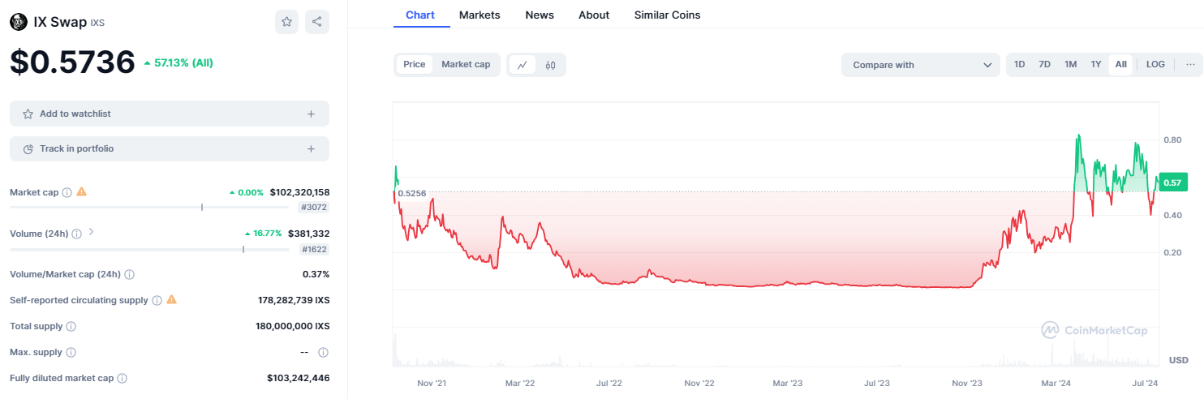Select the 1Y time range button
Screen dimensions: 1204x399
(1096, 64)
